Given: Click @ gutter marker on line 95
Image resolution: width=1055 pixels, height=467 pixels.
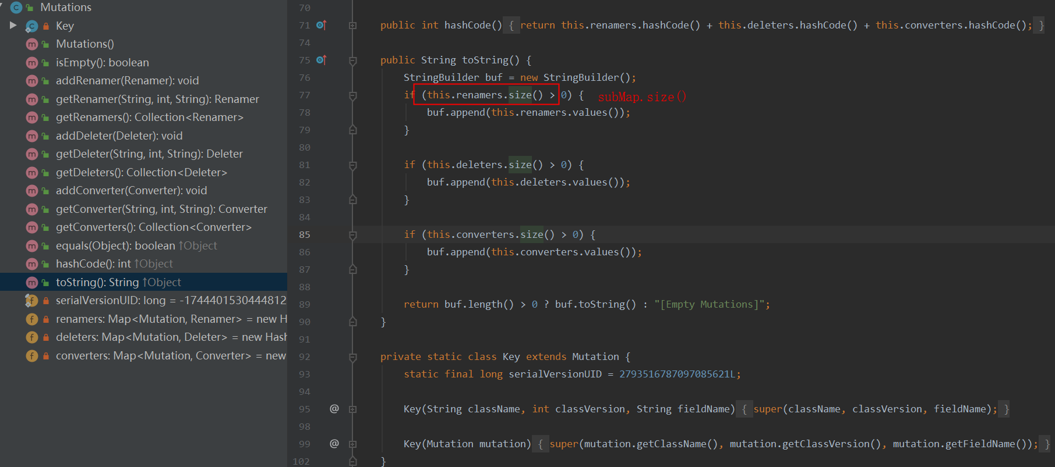Looking at the screenshot, I should point(334,409).
